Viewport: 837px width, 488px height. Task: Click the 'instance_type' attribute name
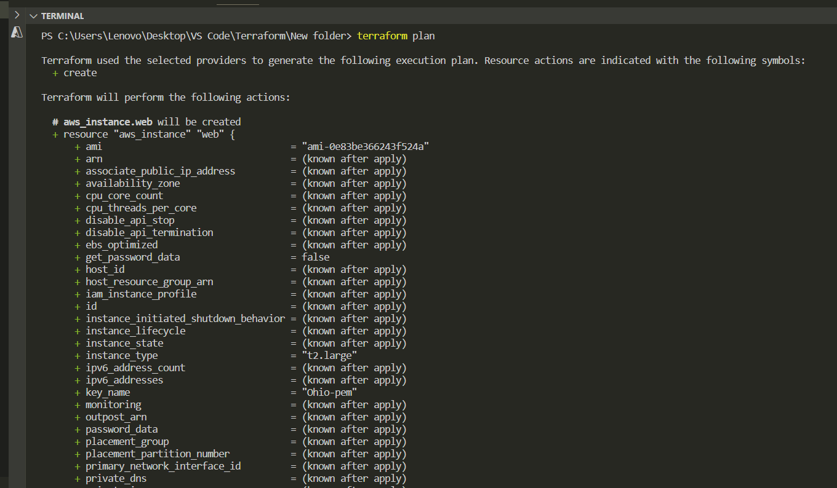[x=121, y=355]
